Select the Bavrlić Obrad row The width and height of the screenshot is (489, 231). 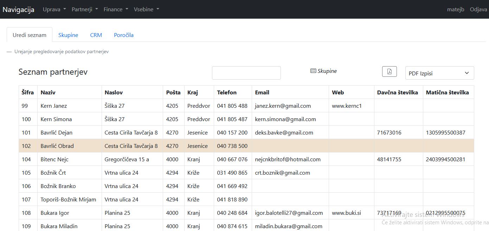(x=57, y=146)
